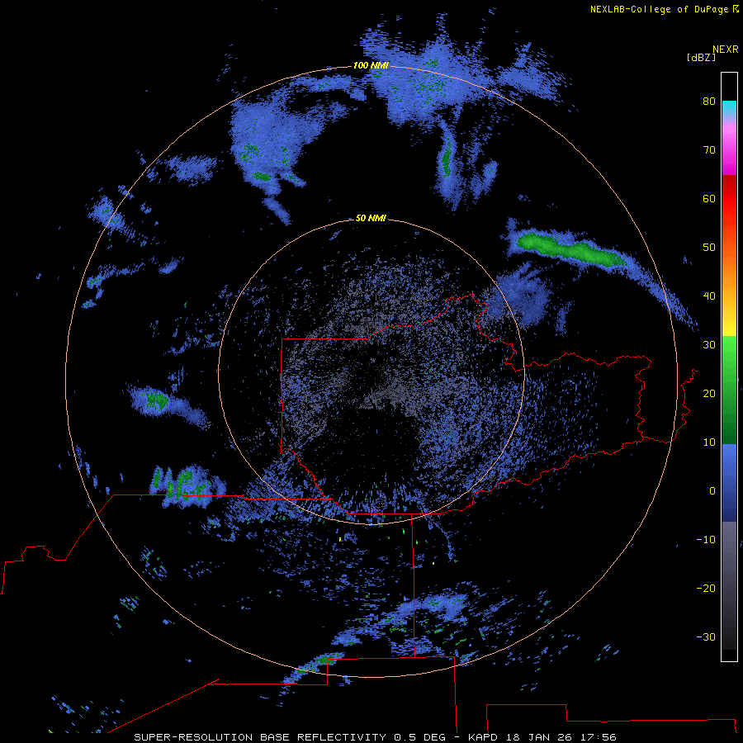Click the [dBZ] units label

coord(701,57)
